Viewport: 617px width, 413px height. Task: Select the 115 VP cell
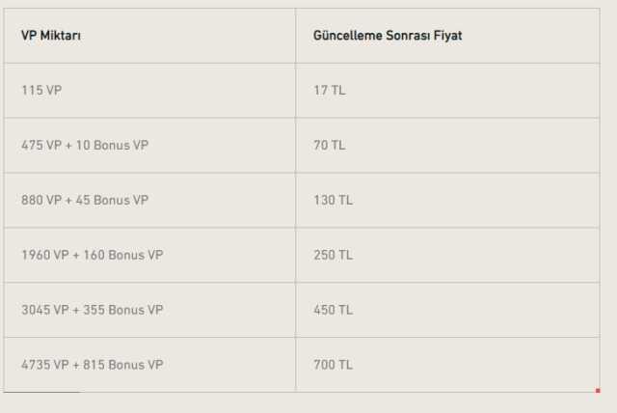point(40,91)
